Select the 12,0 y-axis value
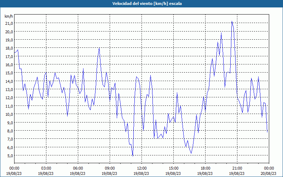The width and height of the screenshot is (283, 177). point(9,98)
